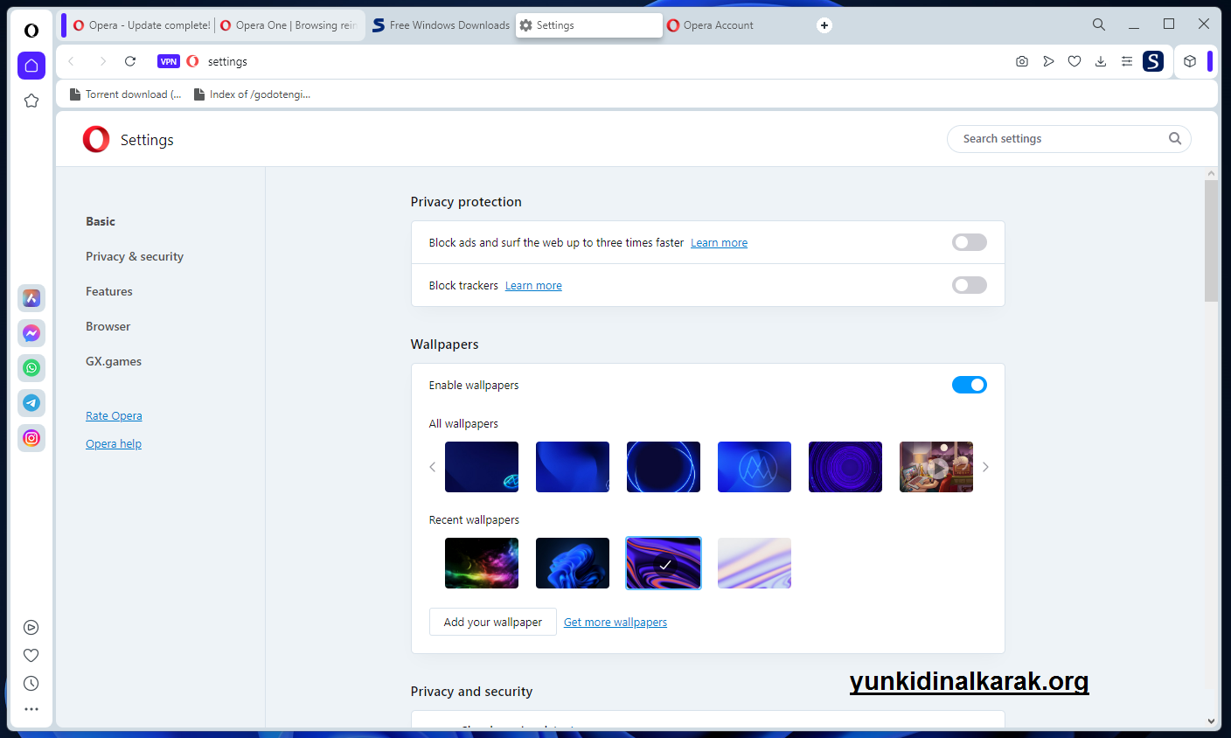Open the Rate Opera link
This screenshot has height=738, width=1231.
[x=114, y=416]
